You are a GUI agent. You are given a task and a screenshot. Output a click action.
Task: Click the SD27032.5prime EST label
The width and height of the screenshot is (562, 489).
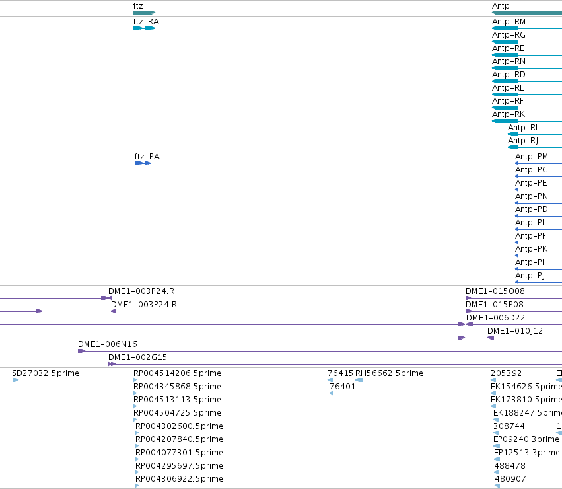(x=46, y=373)
